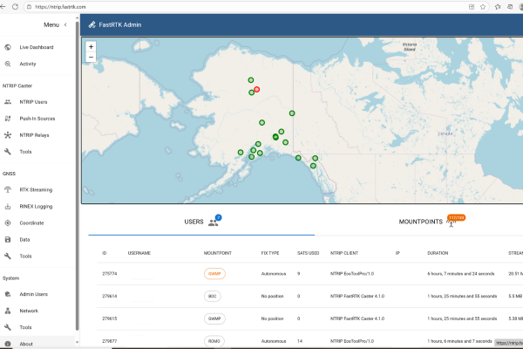The width and height of the screenshot is (523, 349).
Task: Open RINEX Logging page
Action: coord(37,207)
